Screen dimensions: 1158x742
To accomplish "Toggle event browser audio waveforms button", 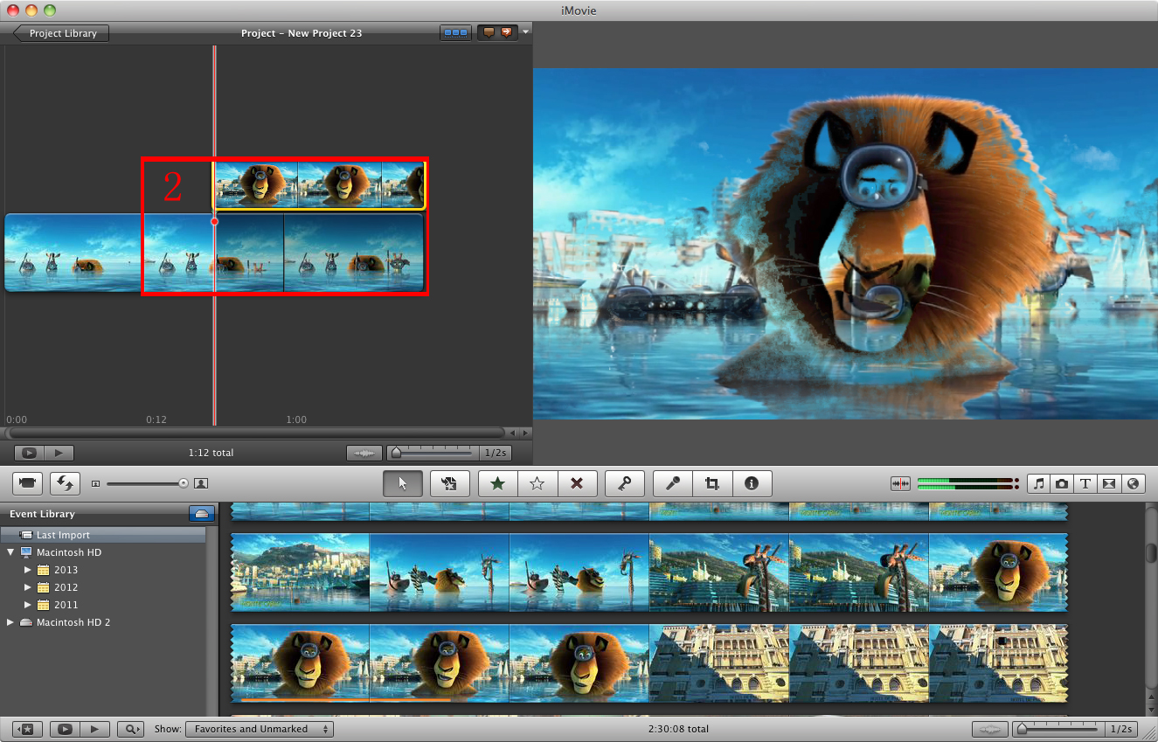I will (989, 728).
